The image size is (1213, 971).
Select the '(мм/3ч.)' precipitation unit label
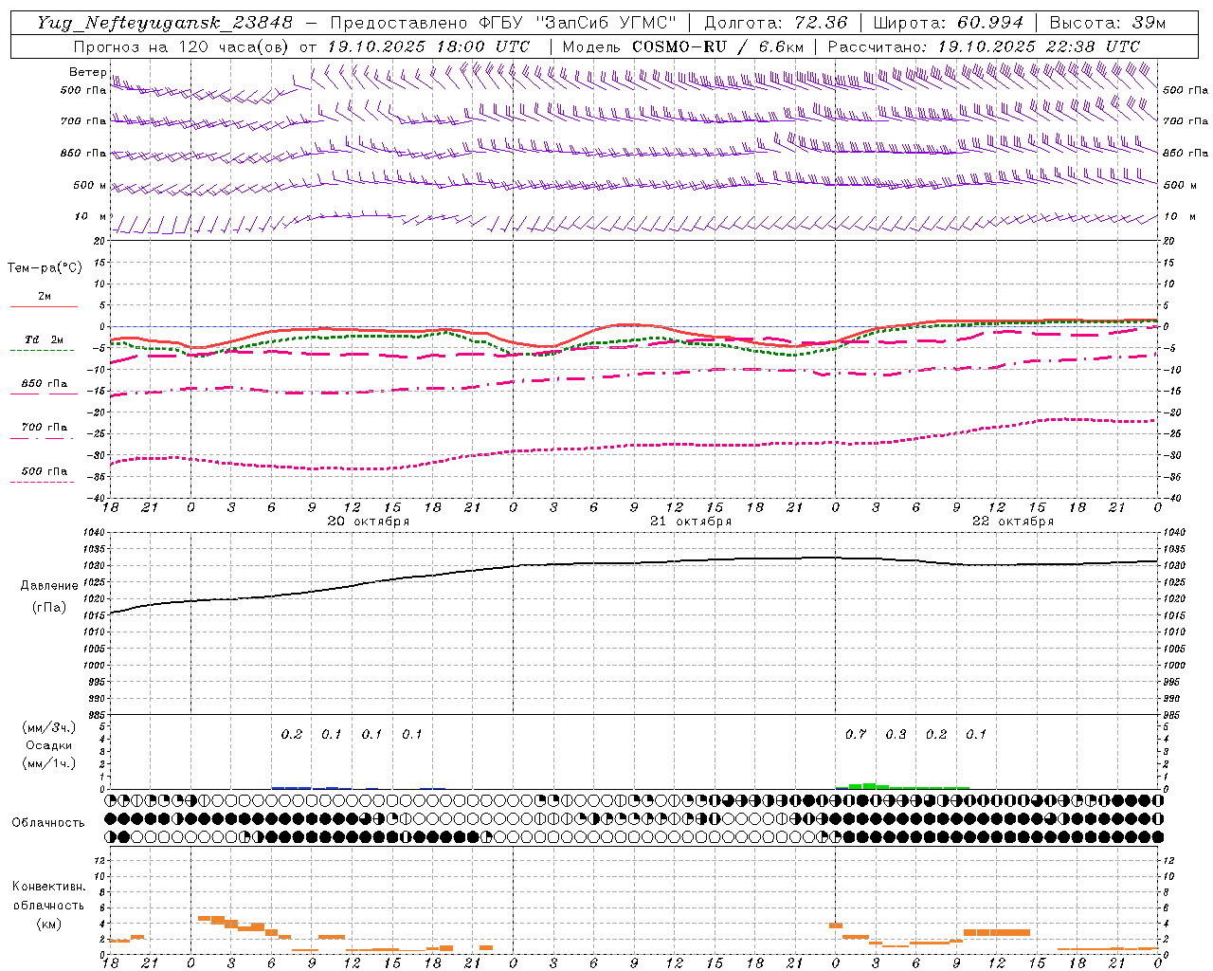pos(49,728)
